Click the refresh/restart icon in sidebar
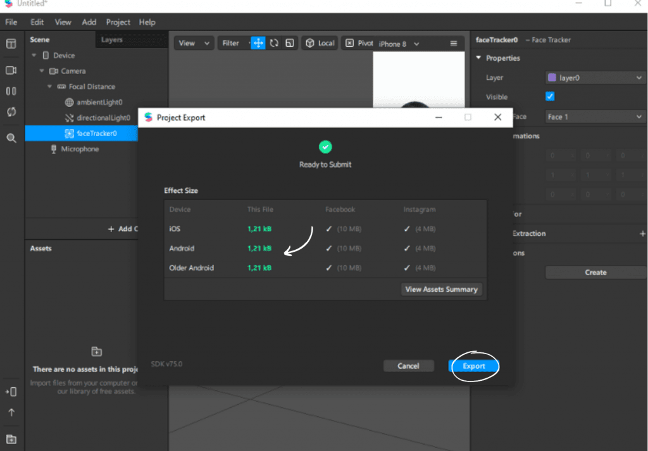 [11, 111]
